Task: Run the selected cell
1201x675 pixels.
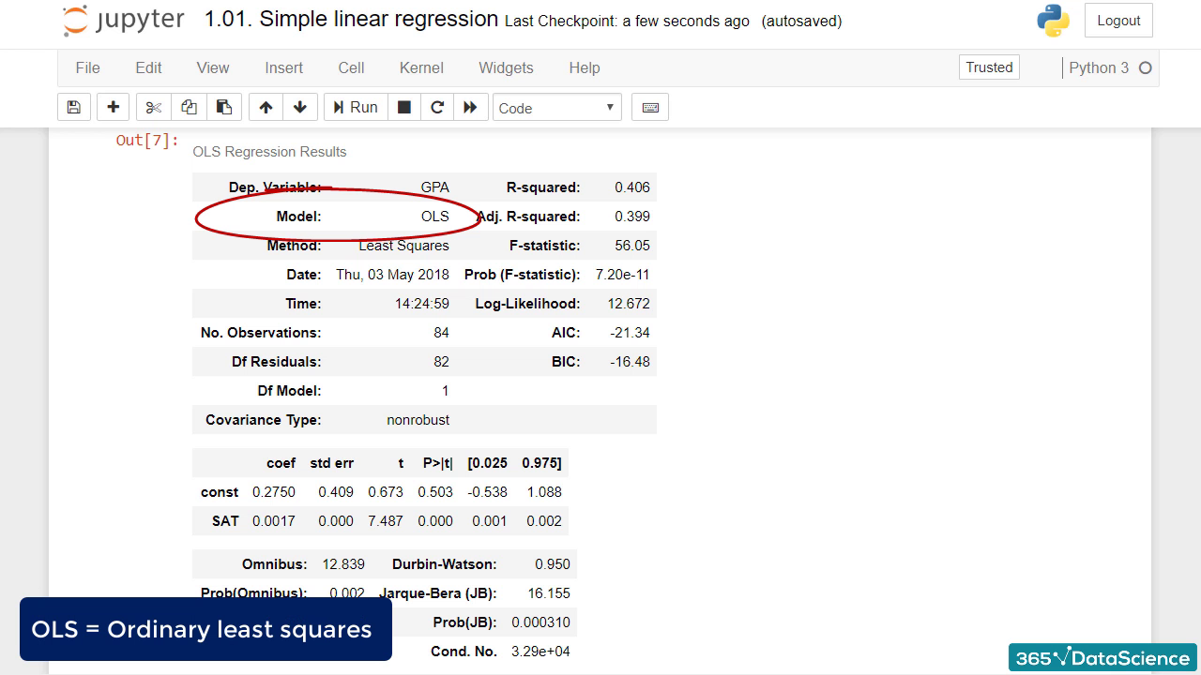Action: click(355, 107)
